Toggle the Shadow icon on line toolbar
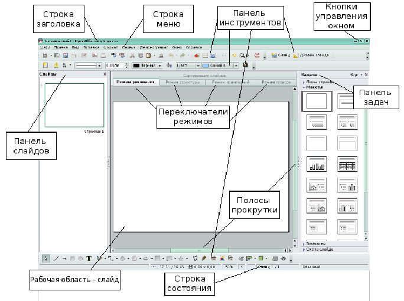 pyautogui.click(x=245, y=65)
